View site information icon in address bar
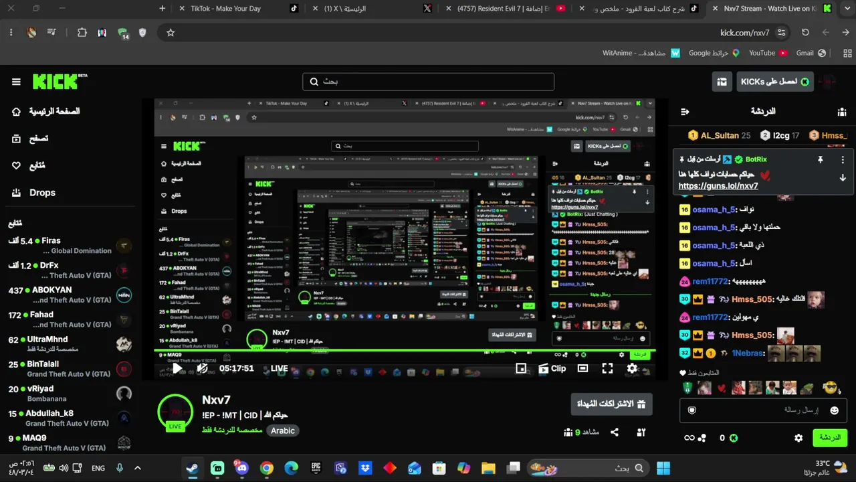The height and width of the screenshot is (482, 856). coord(782,32)
